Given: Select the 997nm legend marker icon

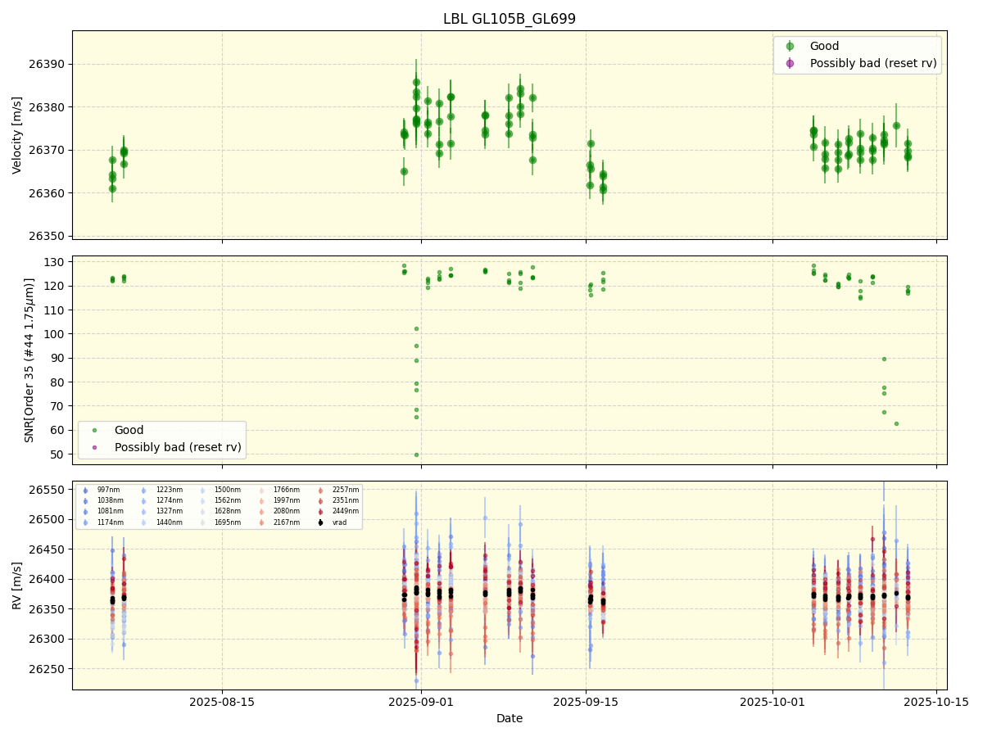Looking at the screenshot, I should [84, 490].
